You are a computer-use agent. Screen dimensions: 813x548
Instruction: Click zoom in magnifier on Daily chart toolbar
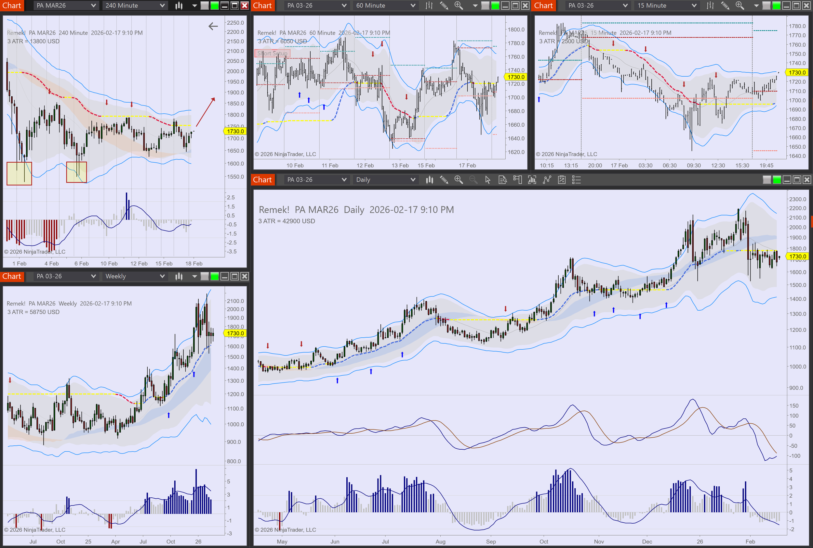(458, 180)
